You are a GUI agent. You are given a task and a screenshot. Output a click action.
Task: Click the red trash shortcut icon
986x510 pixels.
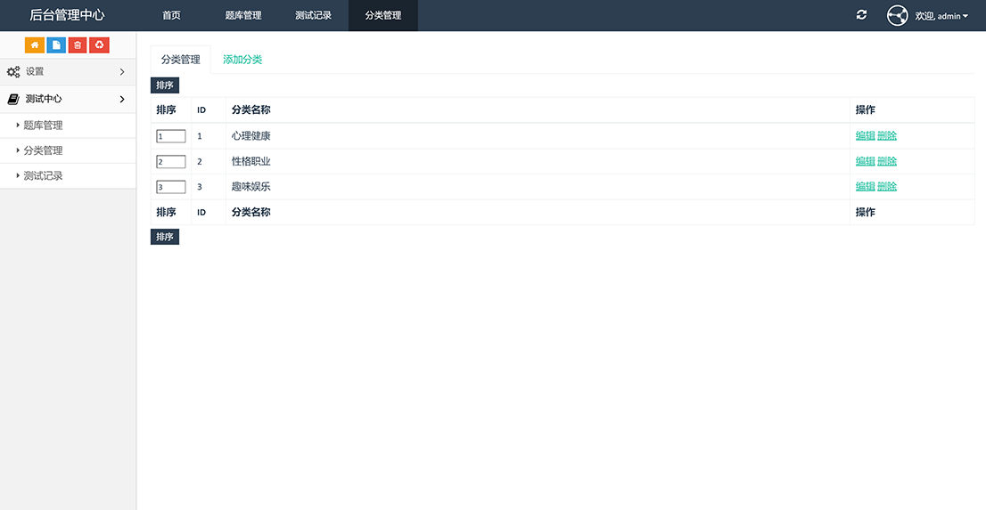78,45
